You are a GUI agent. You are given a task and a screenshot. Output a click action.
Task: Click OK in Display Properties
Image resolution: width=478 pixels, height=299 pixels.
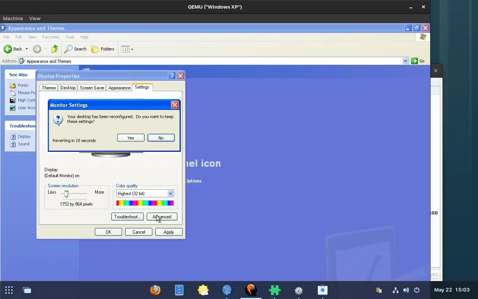click(108, 232)
